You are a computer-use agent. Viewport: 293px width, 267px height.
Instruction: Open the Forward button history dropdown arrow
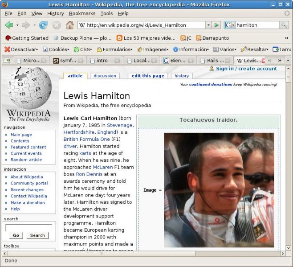(34, 25)
